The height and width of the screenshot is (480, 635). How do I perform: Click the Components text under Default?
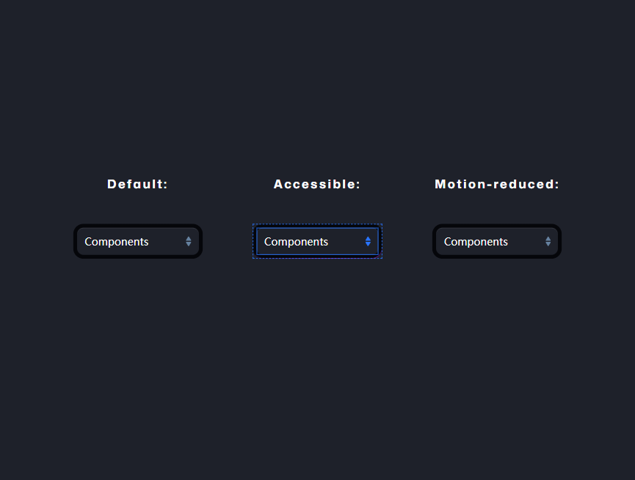point(117,242)
